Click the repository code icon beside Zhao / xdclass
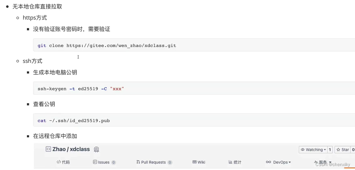This screenshot has width=355, height=170. pyautogui.click(x=48, y=149)
